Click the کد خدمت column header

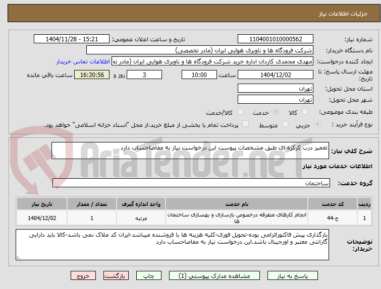coord(333,204)
